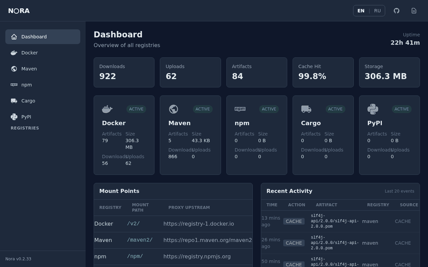
Task: Open the registry-1.docker.io upstream link
Action: 199,224
